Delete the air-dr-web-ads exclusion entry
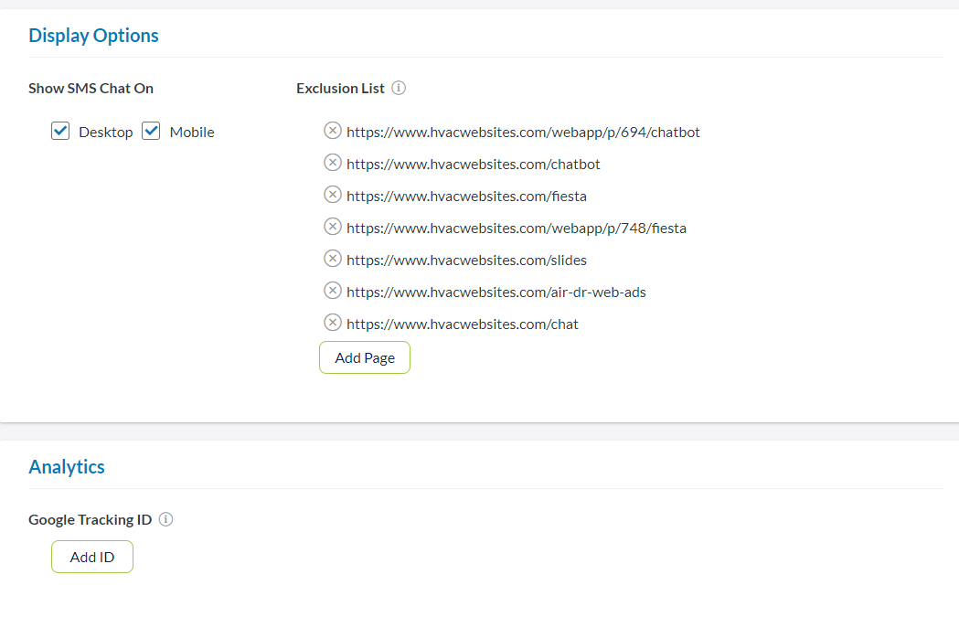This screenshot has width=959, height=617. pos(333,291)
